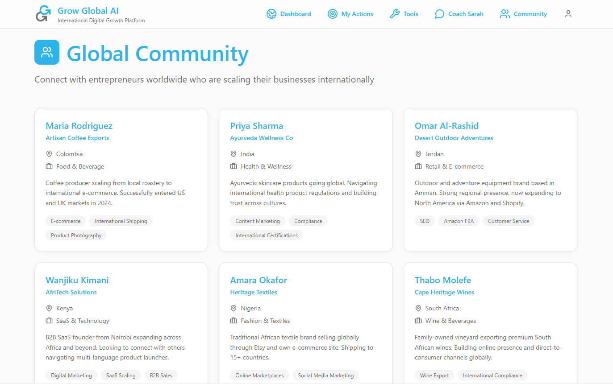Open Priya Sharma's profile name
This screenshot has width=613, height=384.
point(257,126)
